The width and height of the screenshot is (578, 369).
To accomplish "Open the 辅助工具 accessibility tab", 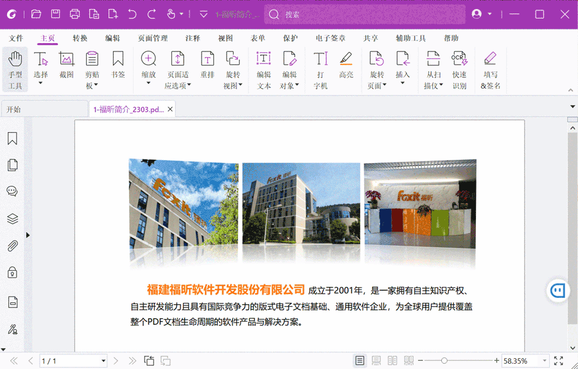I will 411,39.
